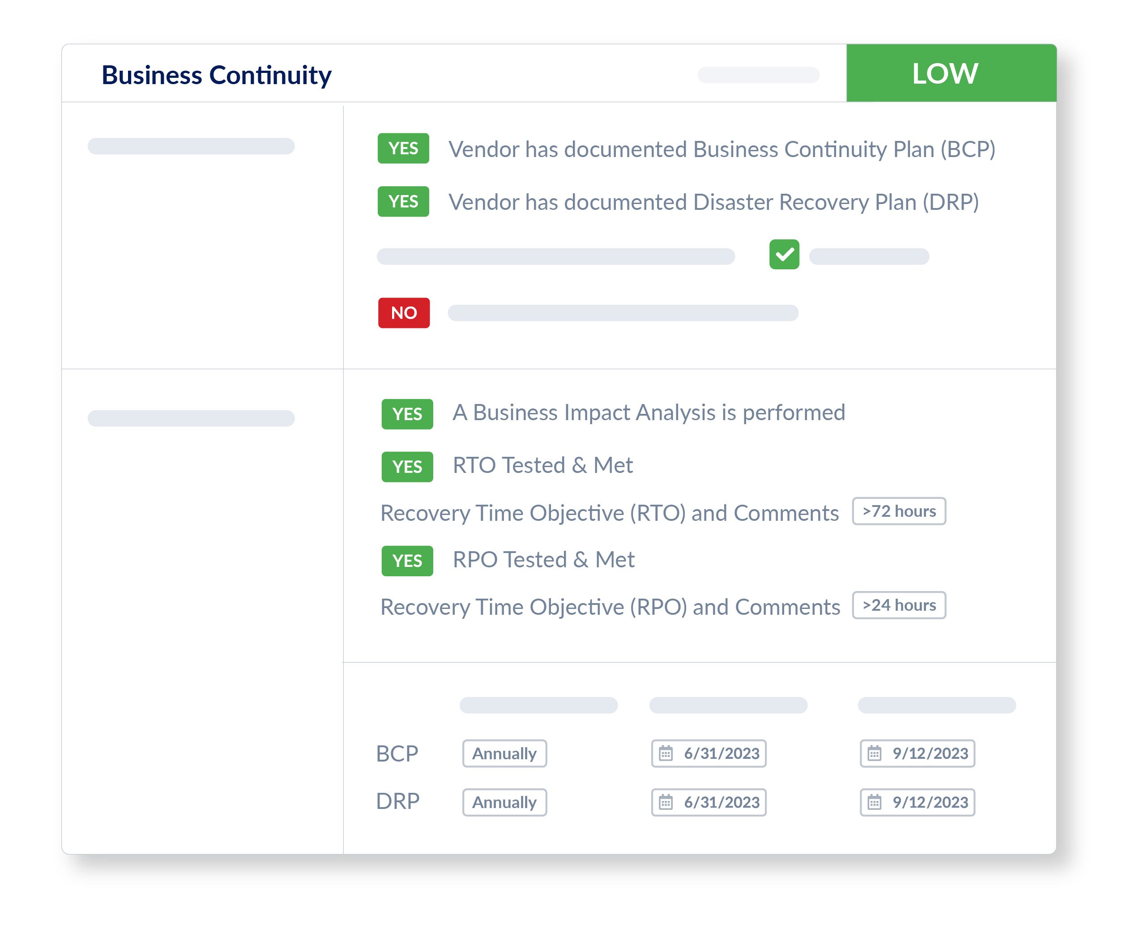This screenshot has height=936, width=1144.
Task: Select the DRP 9/12/2023 date field
Action: click(918, 802)
